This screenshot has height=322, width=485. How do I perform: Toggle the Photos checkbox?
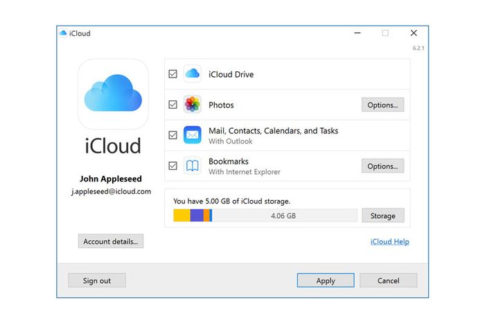(173, 105)
